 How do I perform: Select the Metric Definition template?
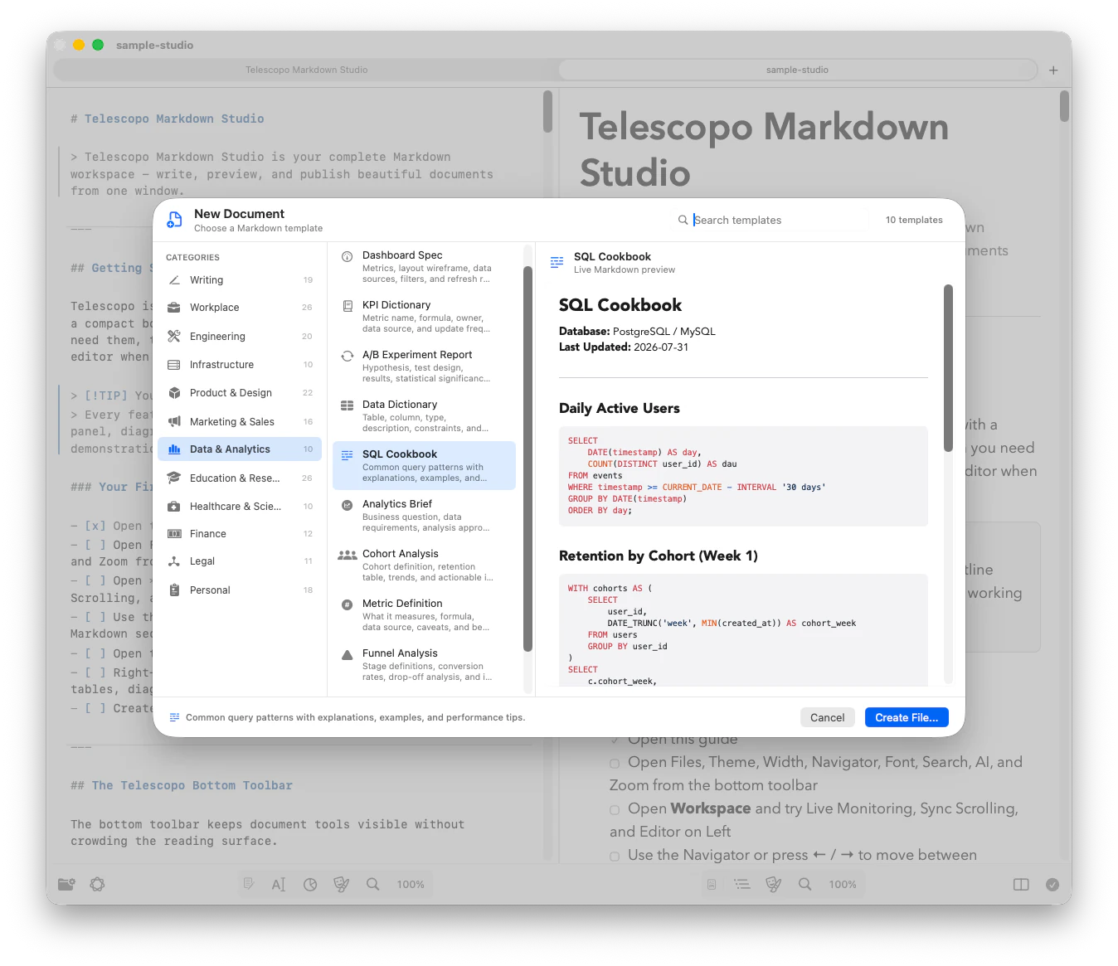pyautogui.click(x=424, y=614)
